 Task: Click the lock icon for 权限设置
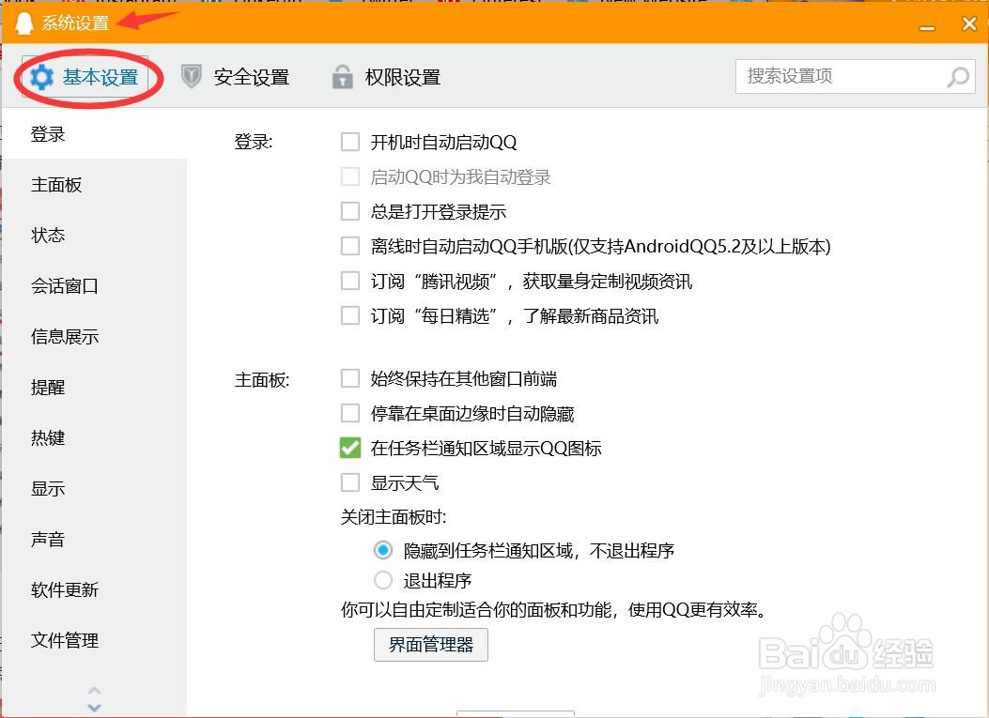click(342, 76)
